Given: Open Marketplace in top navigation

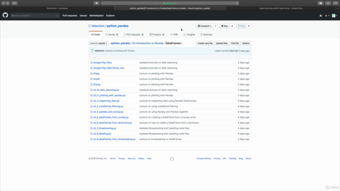Looking at the screenshot, I should click(x=97, y=15).
